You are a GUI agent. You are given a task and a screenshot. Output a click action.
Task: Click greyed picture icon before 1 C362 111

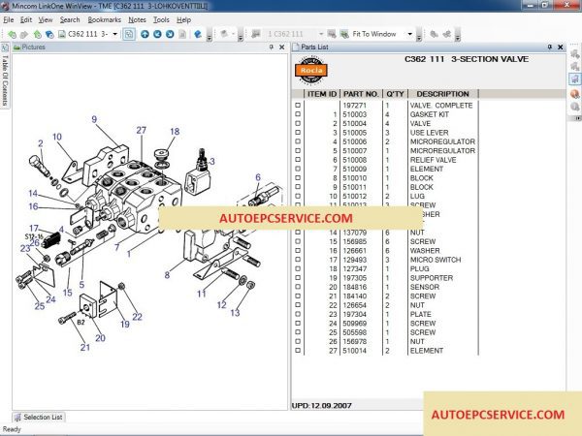pos(256,34)
